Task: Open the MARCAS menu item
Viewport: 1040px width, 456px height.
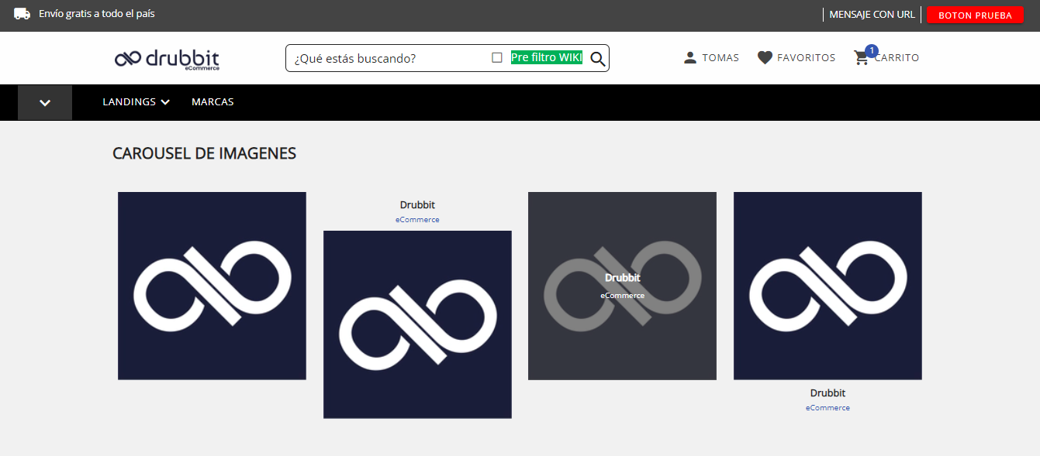Action: tap(212, 102)
